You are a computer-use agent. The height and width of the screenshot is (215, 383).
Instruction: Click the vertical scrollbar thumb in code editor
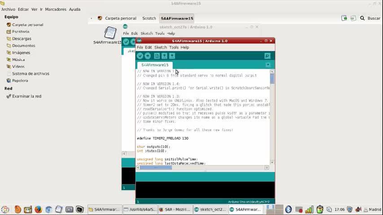coord(272,79)
